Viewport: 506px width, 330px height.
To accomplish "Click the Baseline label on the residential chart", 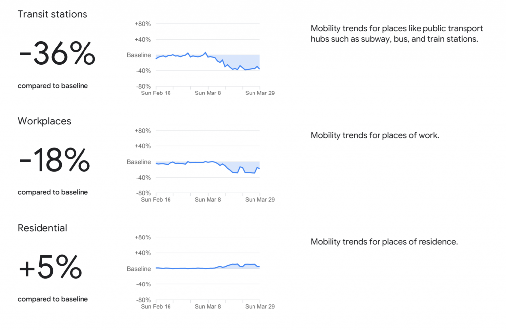I will 139,269.
